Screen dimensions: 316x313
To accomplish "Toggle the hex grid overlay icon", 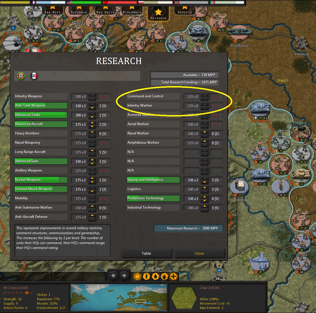I will point(138,276).
